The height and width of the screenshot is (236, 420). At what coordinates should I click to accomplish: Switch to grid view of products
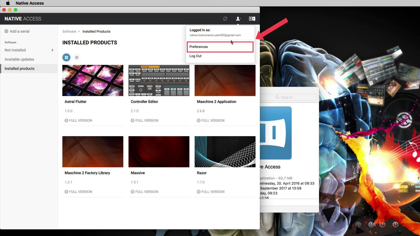point(66,57)
